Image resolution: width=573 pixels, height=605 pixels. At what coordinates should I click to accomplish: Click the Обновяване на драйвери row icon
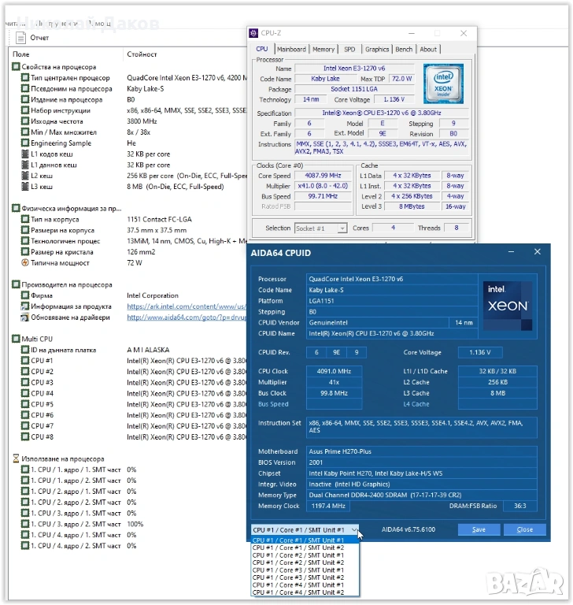point(25,317)
